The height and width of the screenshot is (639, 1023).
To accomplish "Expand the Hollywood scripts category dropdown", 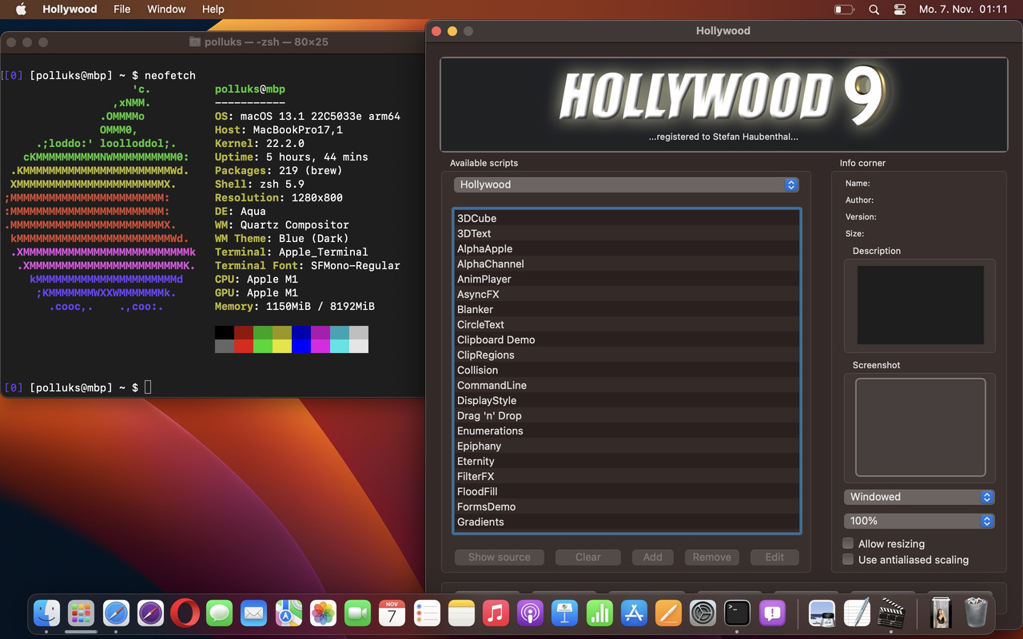I will (626, 185).
